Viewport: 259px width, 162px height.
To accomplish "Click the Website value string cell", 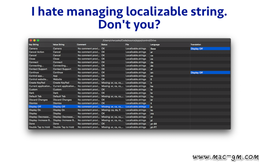I will (65, 79).
